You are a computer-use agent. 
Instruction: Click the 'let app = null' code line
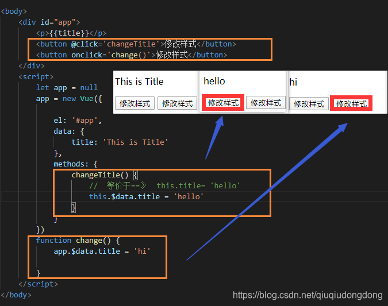coord(67,88)
